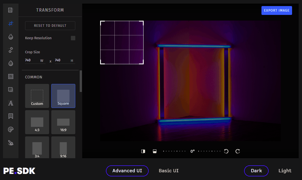Viewport: 302px width, 180px height.
Task: Click the PE.SDK logo
Action: coord(19,171)
